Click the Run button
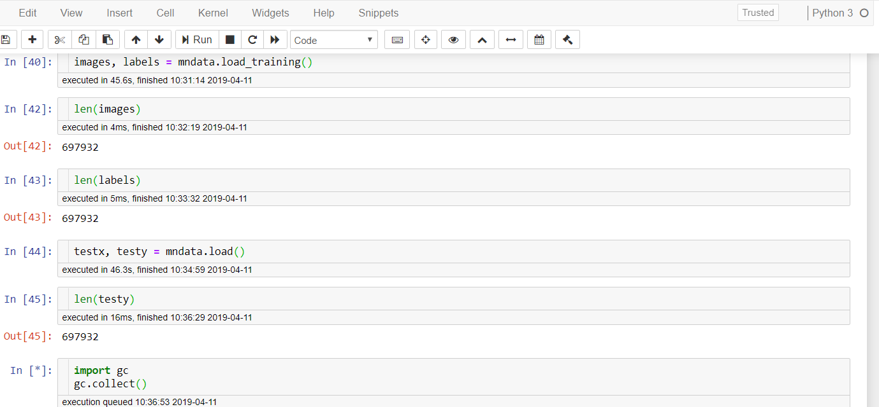Image resolution: width=879 pixels, height=407 pixels. tap(196, 39)
